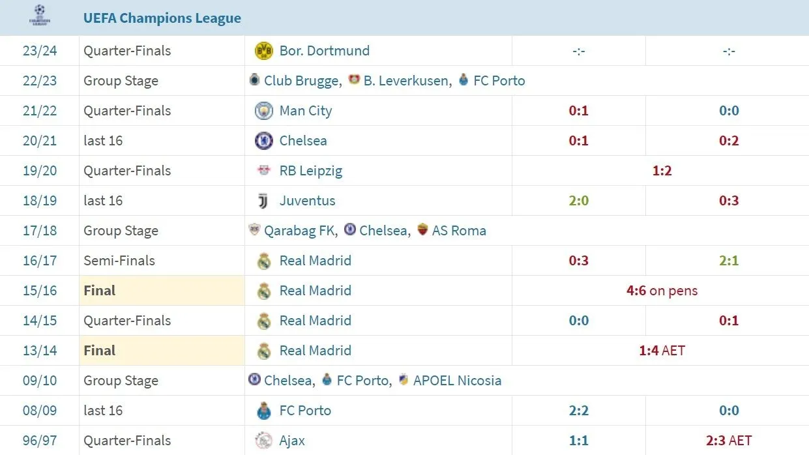Click the Chelsea crest in the 20/21 row

[263, 140]
